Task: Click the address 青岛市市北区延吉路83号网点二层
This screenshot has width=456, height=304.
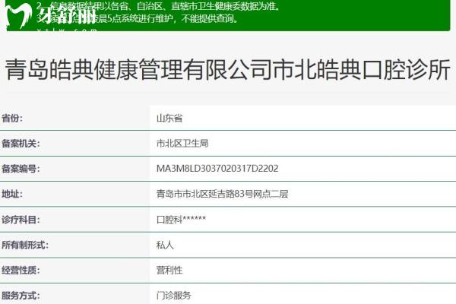Action: coord(222,194)
